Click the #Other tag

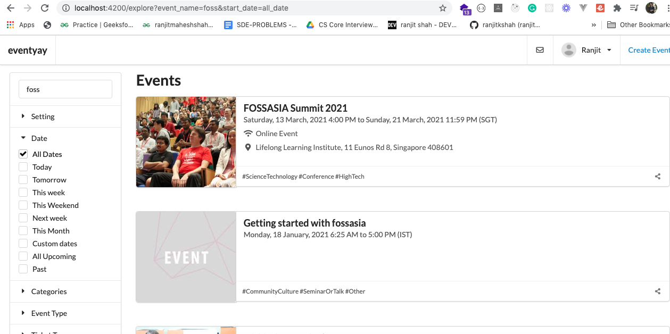355,291
